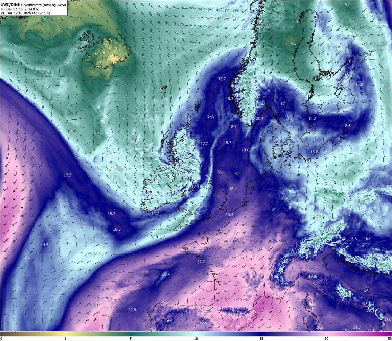Screen dimensions: 392x341
Task: Click the '4.5' value over Scandinavia
Action: click(x=295, y=22)
